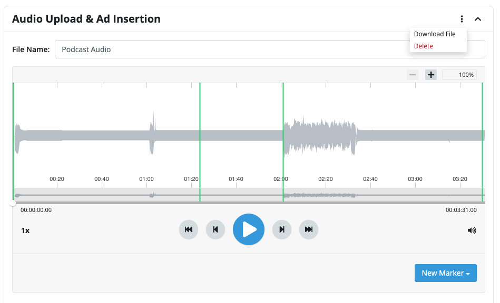Choose Download File from the menu

(435, 34)
